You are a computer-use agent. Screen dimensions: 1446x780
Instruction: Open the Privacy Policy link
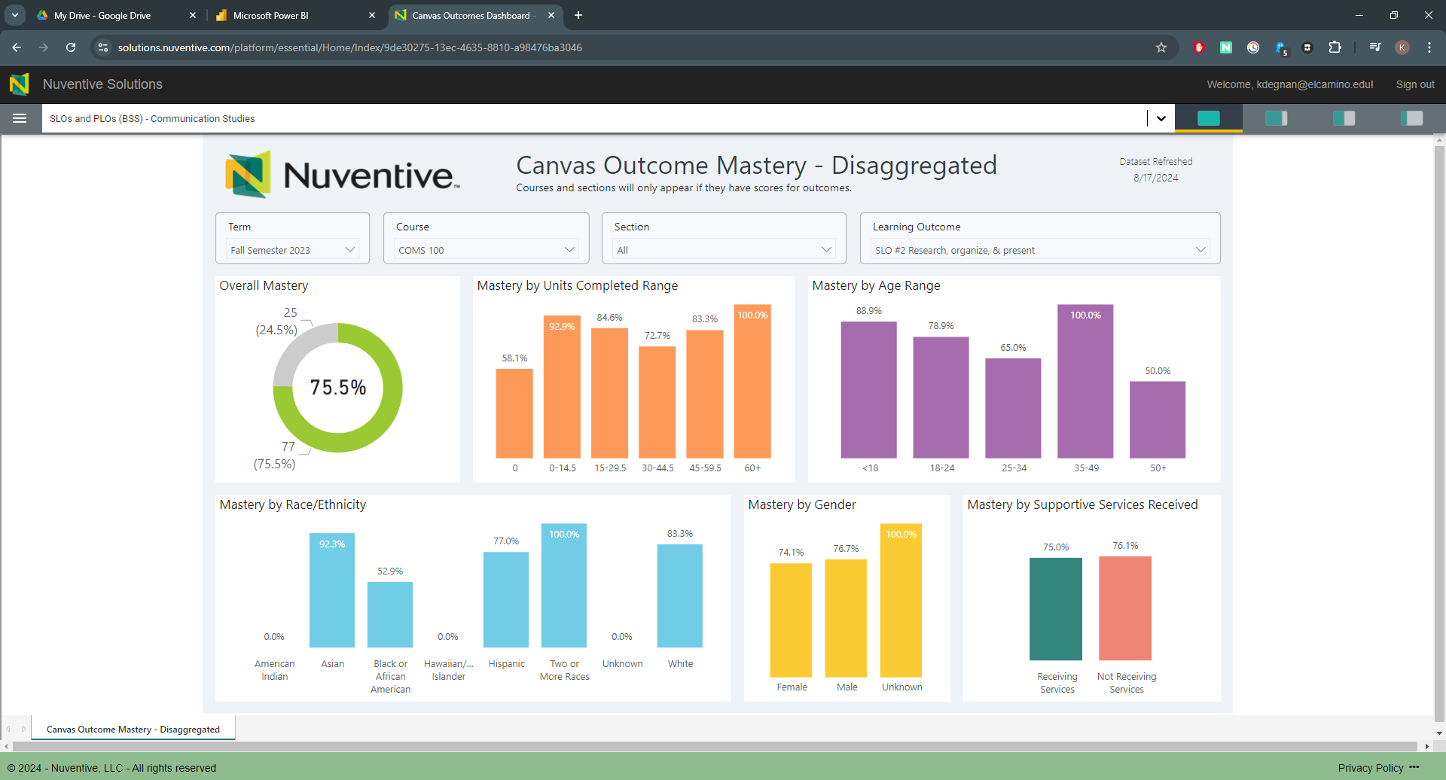pos(1370,768)
